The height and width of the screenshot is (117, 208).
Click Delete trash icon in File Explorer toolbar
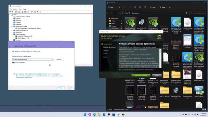click(145, 7)
